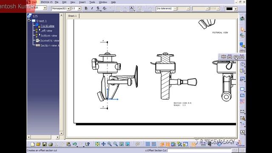Viewport: 272px width, 153px height.
Task: Expand the Underline style arrow
Action: (101, 11)
